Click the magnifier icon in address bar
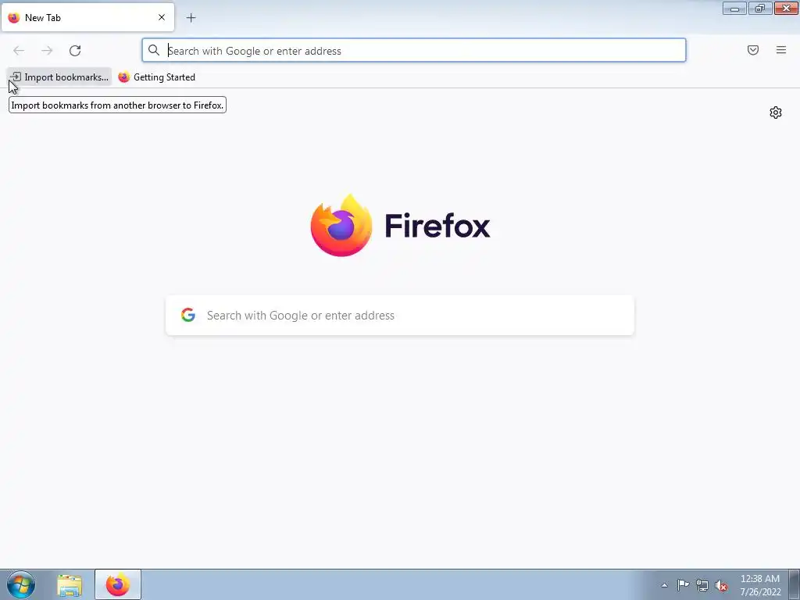 coord(154,50)
